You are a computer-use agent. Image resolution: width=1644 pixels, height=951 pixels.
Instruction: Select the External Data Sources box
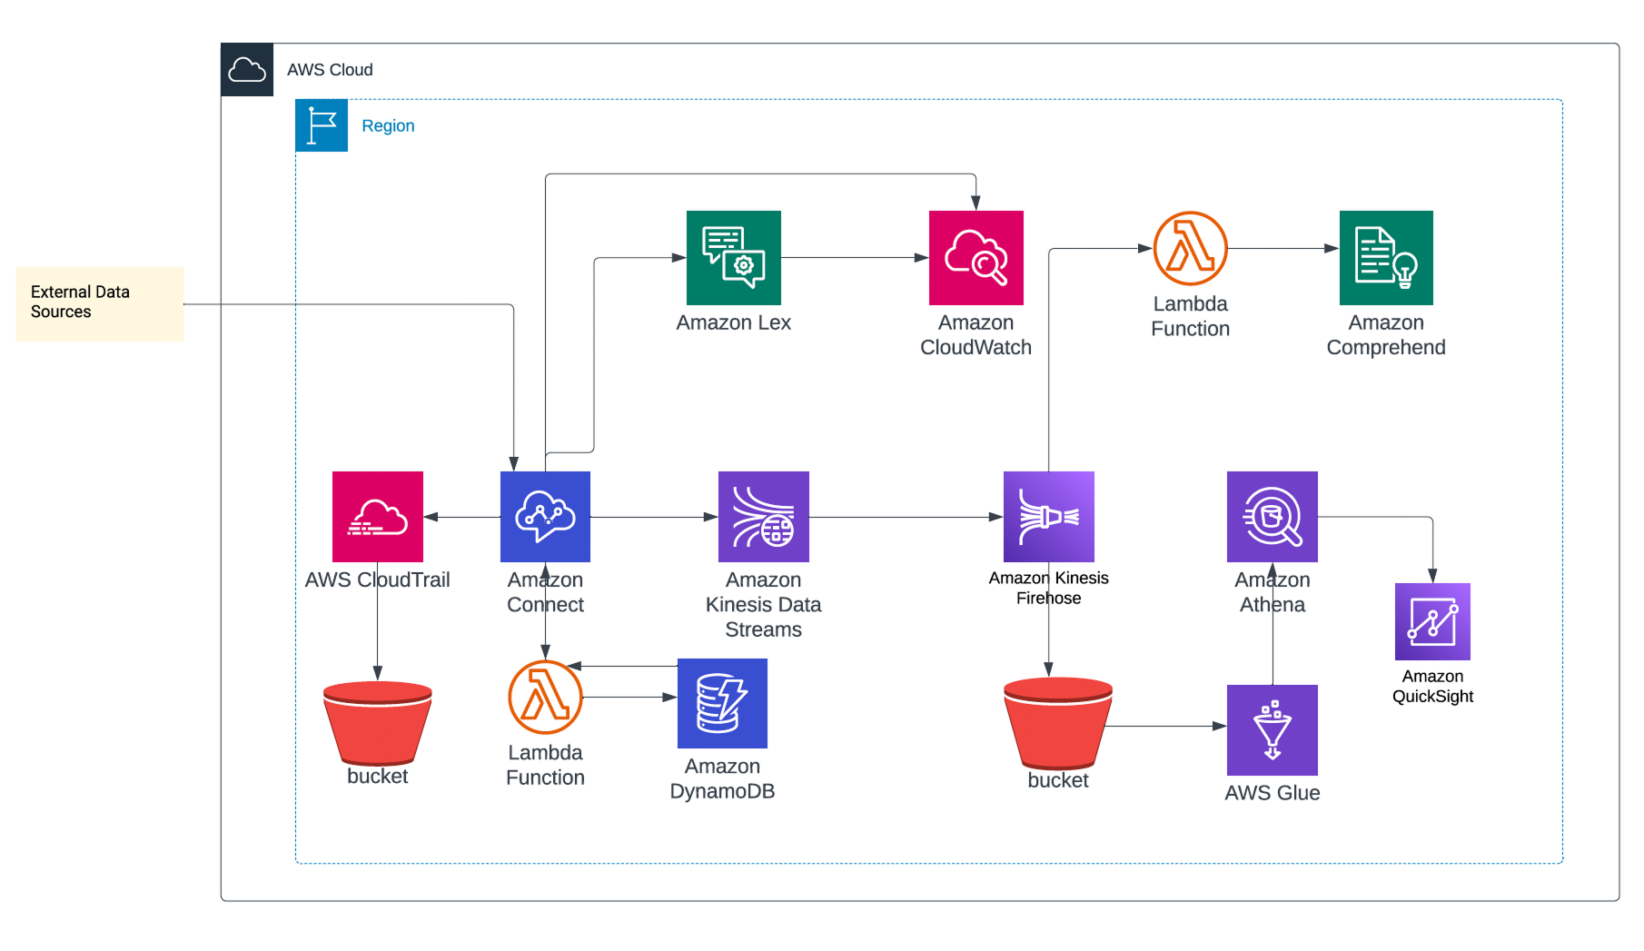click(x=100, y=304)
